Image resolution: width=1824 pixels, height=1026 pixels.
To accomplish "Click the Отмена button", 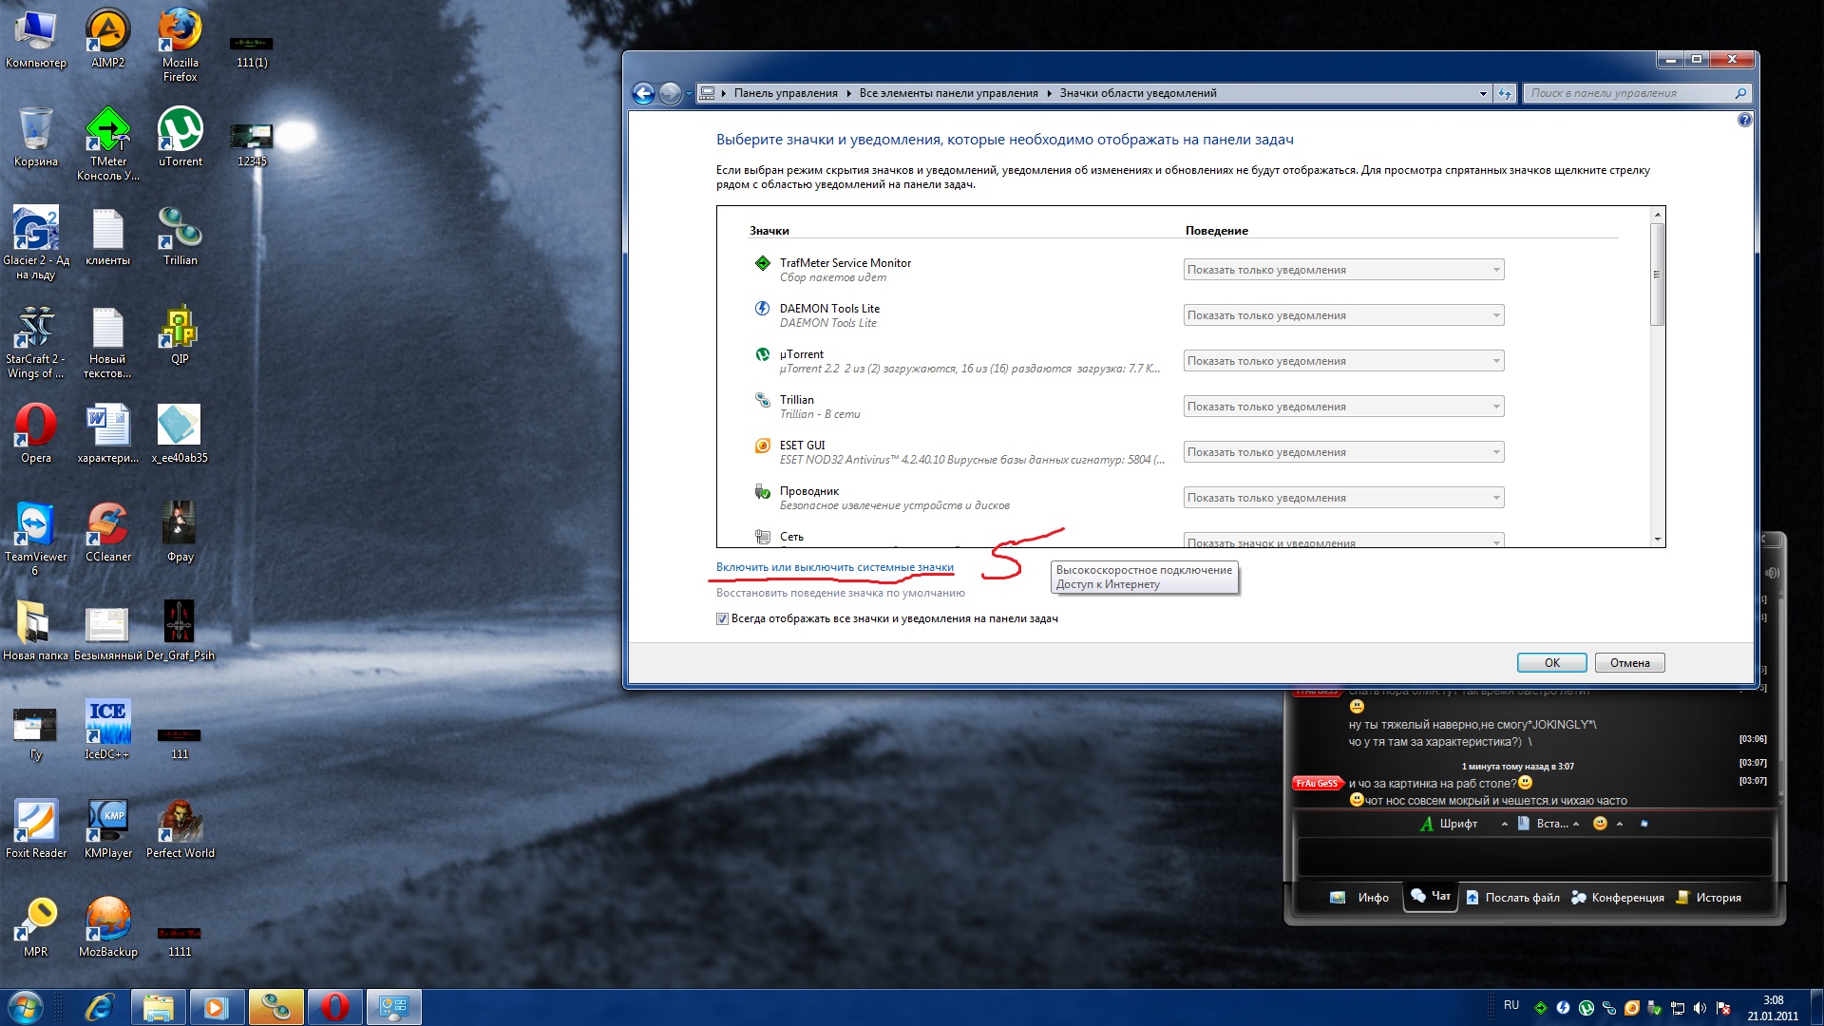I will pyautogui.click(x=1629, y=663).
